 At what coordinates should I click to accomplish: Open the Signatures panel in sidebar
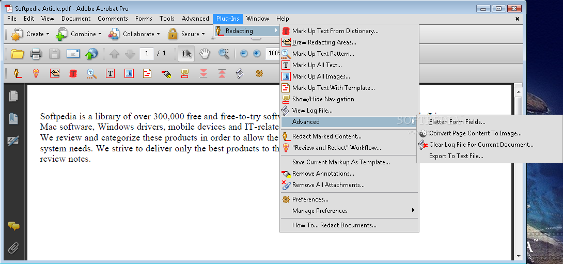13,141
